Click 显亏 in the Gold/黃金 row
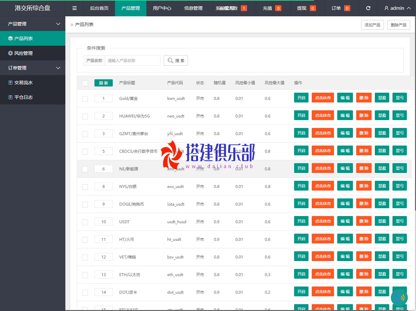This screenshot has width=416, height=311. click(400, 98)
